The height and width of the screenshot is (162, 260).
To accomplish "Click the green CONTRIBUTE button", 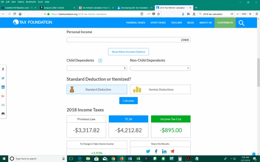I will pos(225,23).
